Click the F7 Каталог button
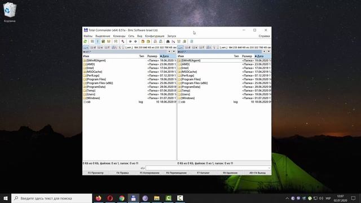The width and height of the screenshot is (361, 203). [x=203, y=173]
